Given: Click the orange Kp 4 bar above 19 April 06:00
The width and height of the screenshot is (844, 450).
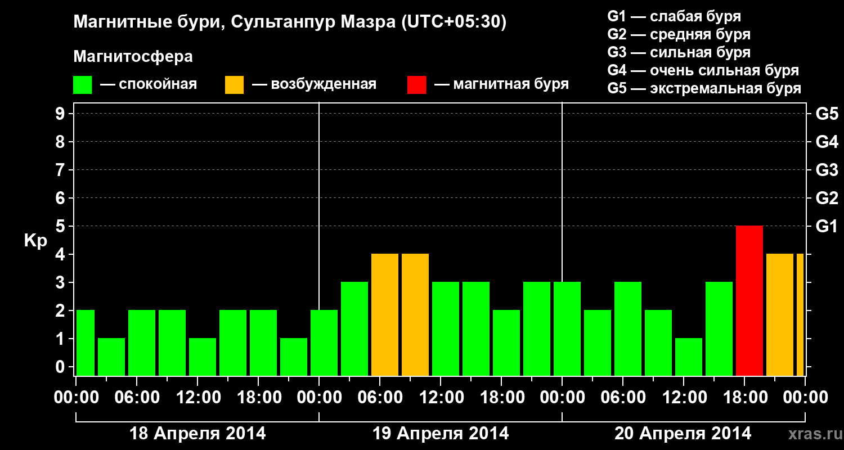Looking at the screenshot, I should pyautogui.click(x=385, y=314).
